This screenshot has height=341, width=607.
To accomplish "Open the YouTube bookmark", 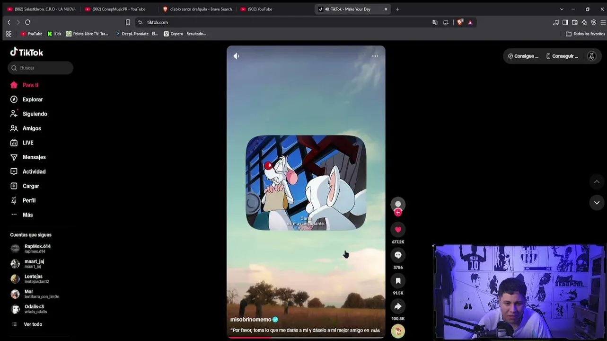I will [x=32, y=34].
